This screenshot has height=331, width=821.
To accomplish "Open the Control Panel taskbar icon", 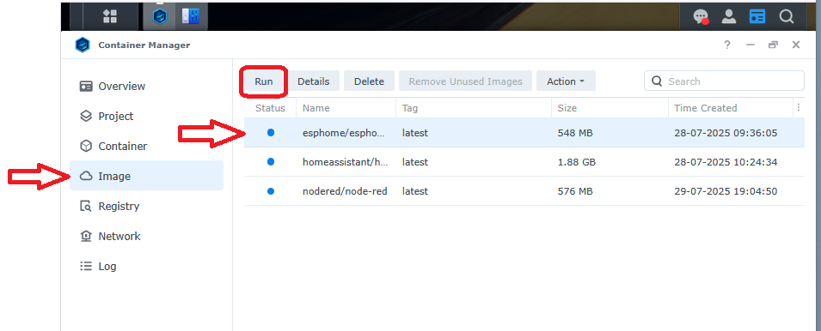I will [x=191, y=16].
